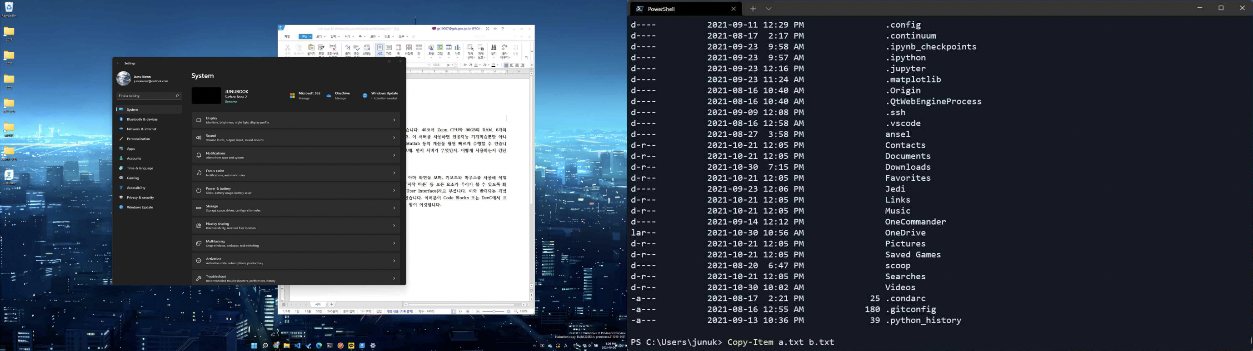Select right alignment in Hangul format bar

click(522, 65)
